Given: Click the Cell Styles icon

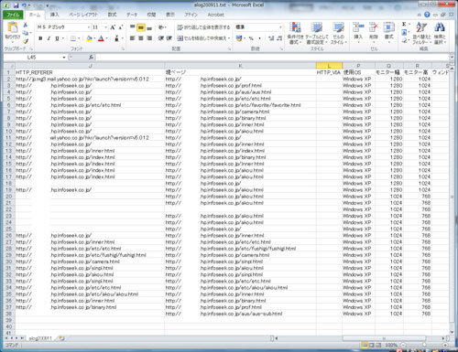Looking at the screenshot, I should click(338, 27).
